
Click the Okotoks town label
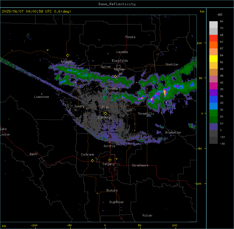point(112,190)
